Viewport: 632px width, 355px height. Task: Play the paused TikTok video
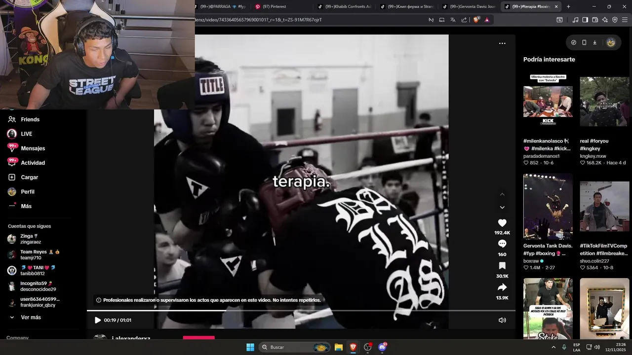click(x=98, y=320)
